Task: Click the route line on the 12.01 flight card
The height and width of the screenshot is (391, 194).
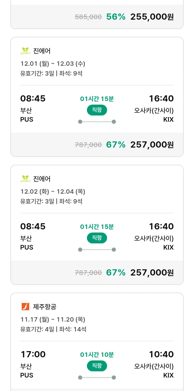Action: coord(97,122)
